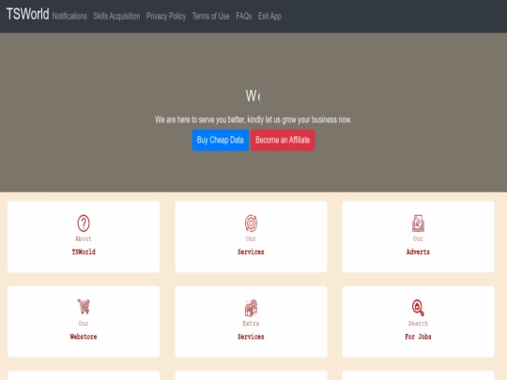Click the "Our" label above Adverts
The width and height of the screenshot is (507, 380).
(x=418, y=239)
